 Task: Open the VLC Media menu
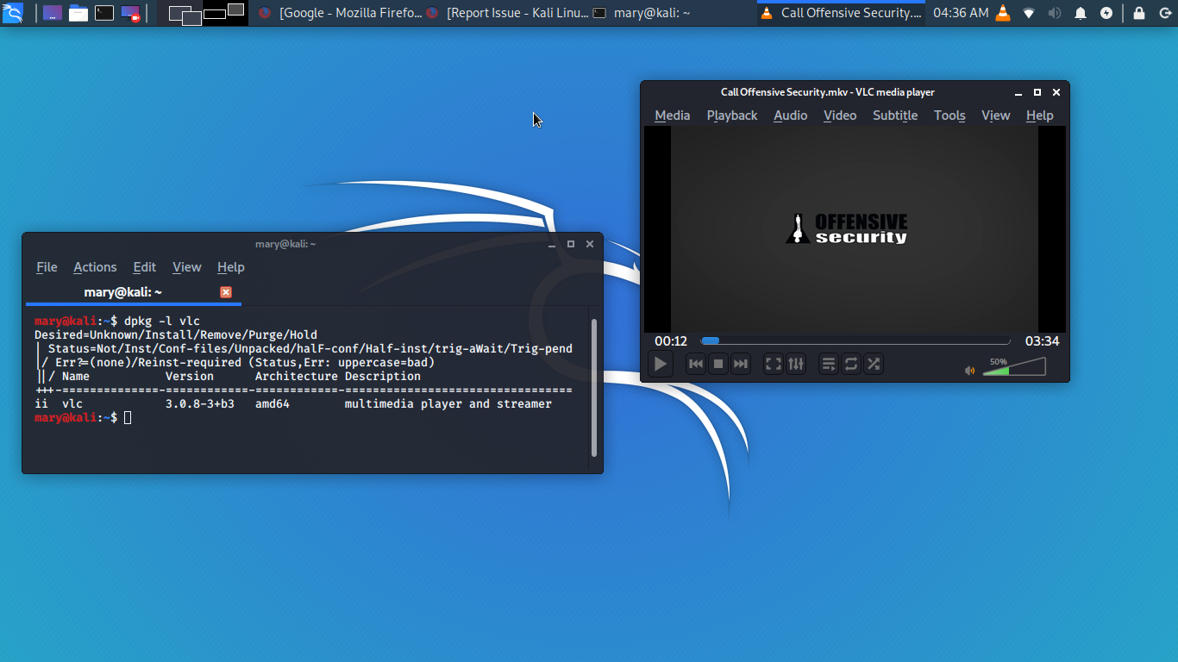click(x=672, y=116)
